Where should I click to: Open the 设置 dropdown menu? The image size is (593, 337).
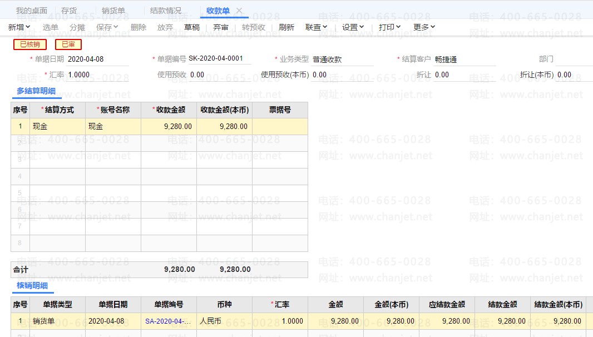353,27
